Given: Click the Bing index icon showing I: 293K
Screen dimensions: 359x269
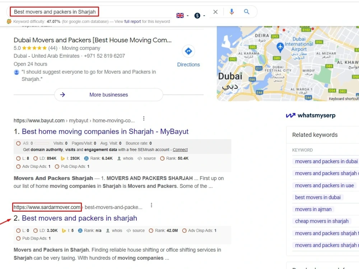Looking at the screenshot, I should tap(62, 158).
